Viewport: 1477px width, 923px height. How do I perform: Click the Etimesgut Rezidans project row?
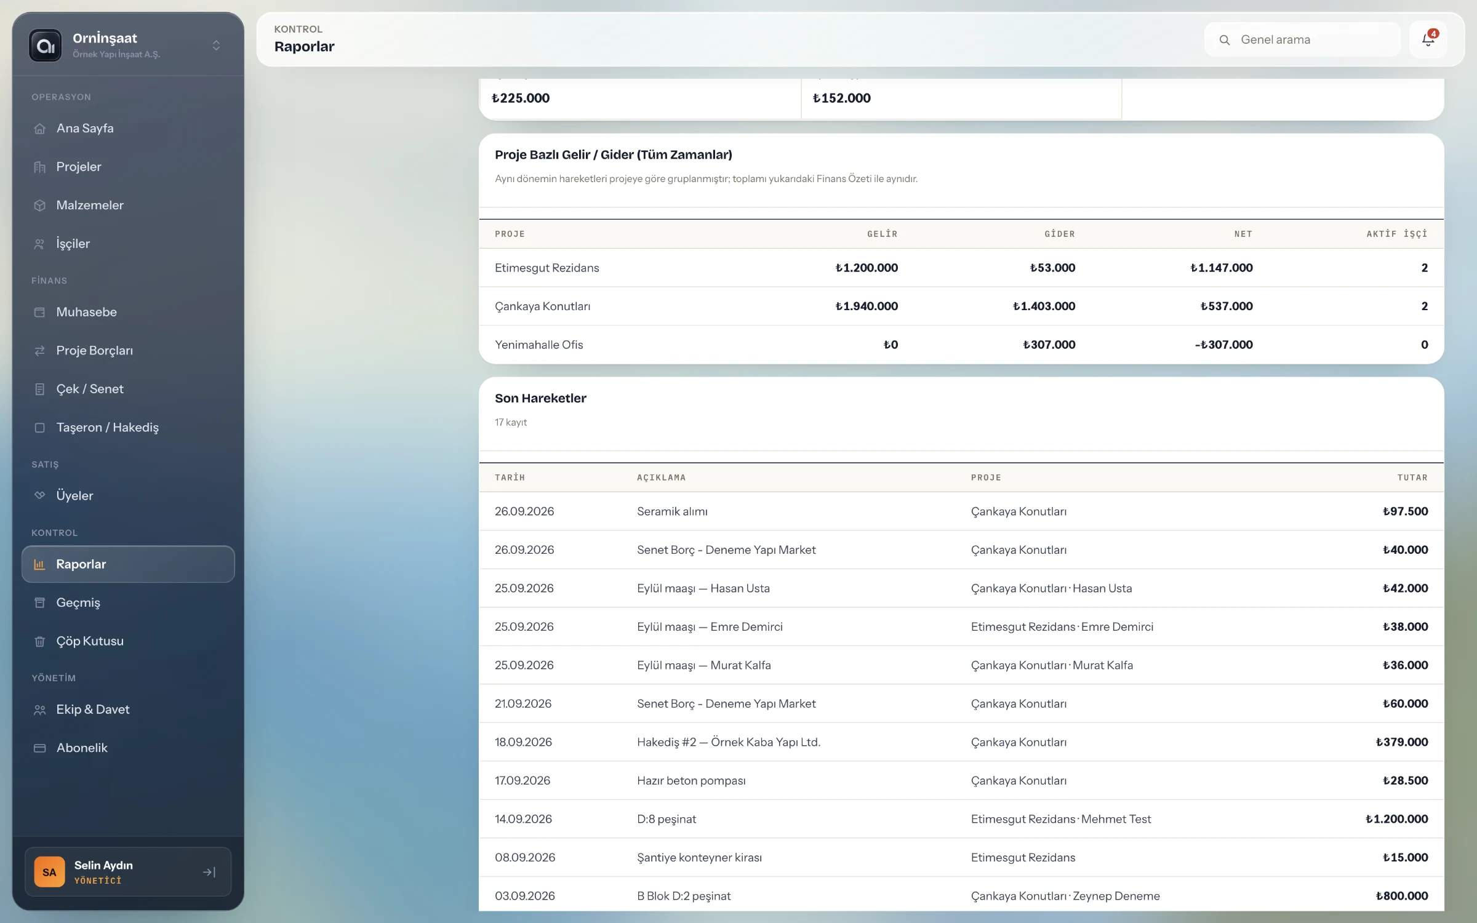[961, 268]
